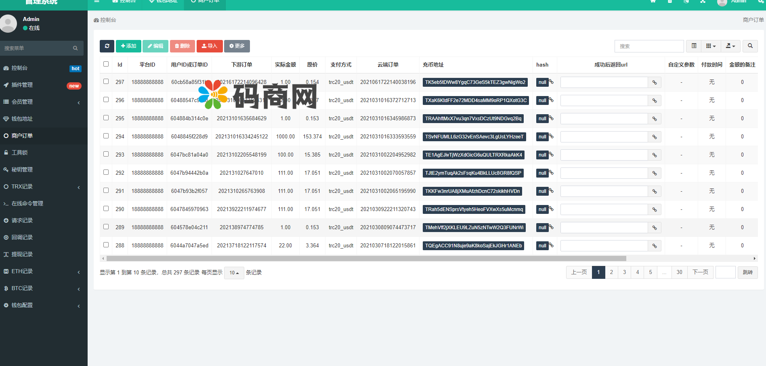Click the search magnifier button at top right
This screenshot has width=766, height=366.
tap(750, 46)
